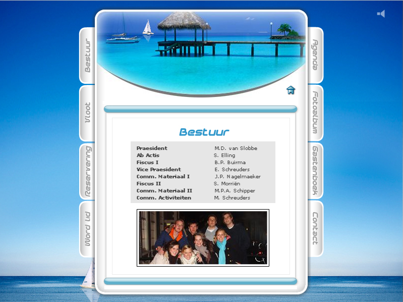Click the home icon below the banner
This screenshot has width=403, height=302.
coord(291,90)
